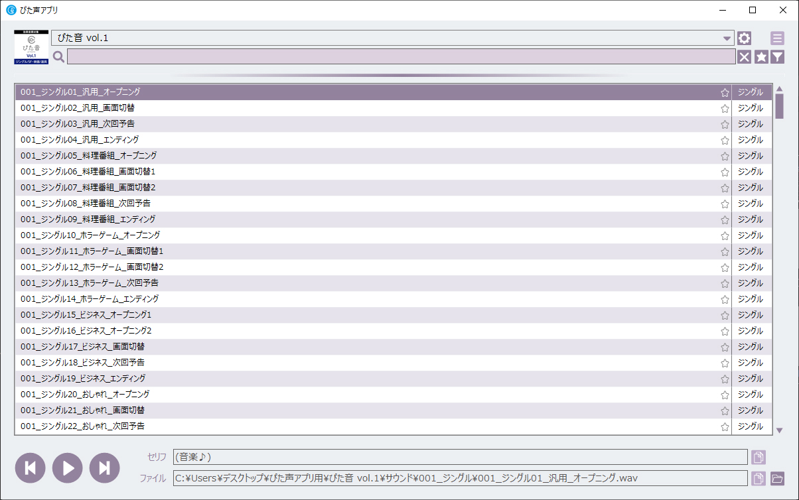The image size is (799, 500).
Task: Mark ジングル07_料理番組_画面切替2 as favorite
Action: (725, 188)
